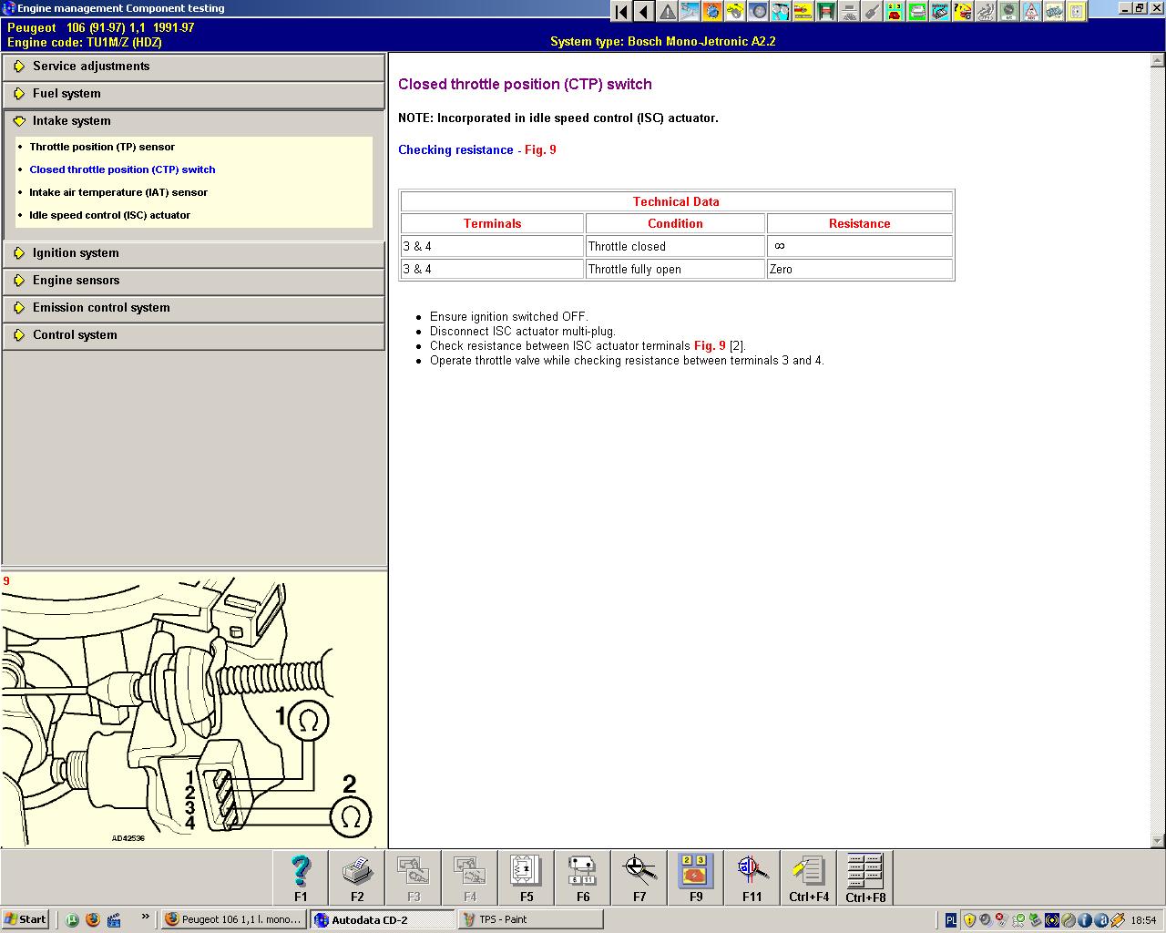Click the back arrow in the top toolbar
This screenshot has width=1166, height=933.
pos(644,12)
